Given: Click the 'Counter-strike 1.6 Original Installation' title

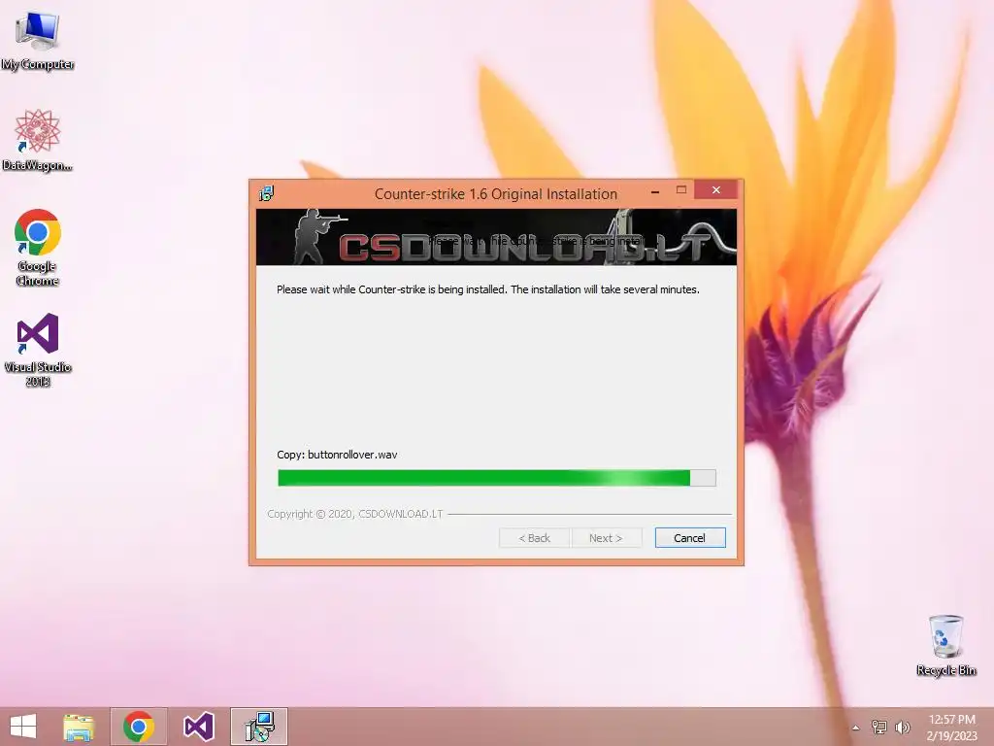Looking at the screenshot, I should (496, 194).
